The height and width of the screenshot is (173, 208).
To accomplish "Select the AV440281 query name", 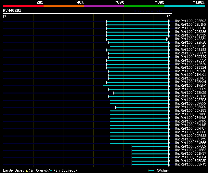I will 12,10.
